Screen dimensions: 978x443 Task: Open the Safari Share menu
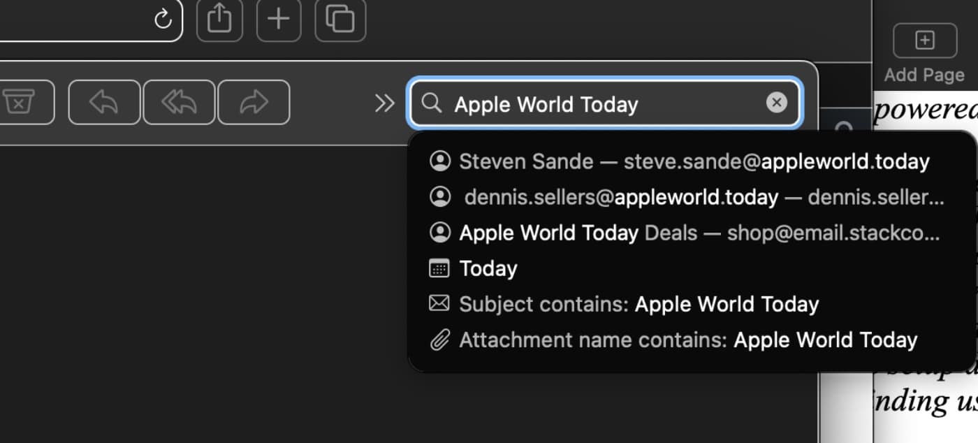219,19
